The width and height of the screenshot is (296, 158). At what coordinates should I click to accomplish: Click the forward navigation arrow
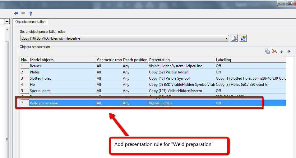pos(23,13)
